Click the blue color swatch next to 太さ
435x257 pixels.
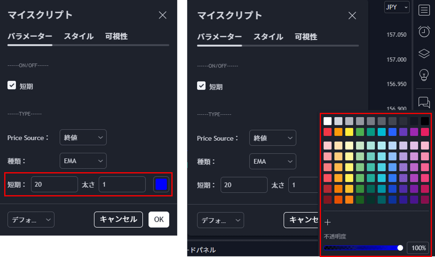coord(161,184)
